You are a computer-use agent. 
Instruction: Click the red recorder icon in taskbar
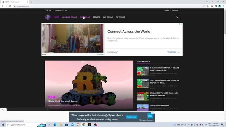click(95, 125)
